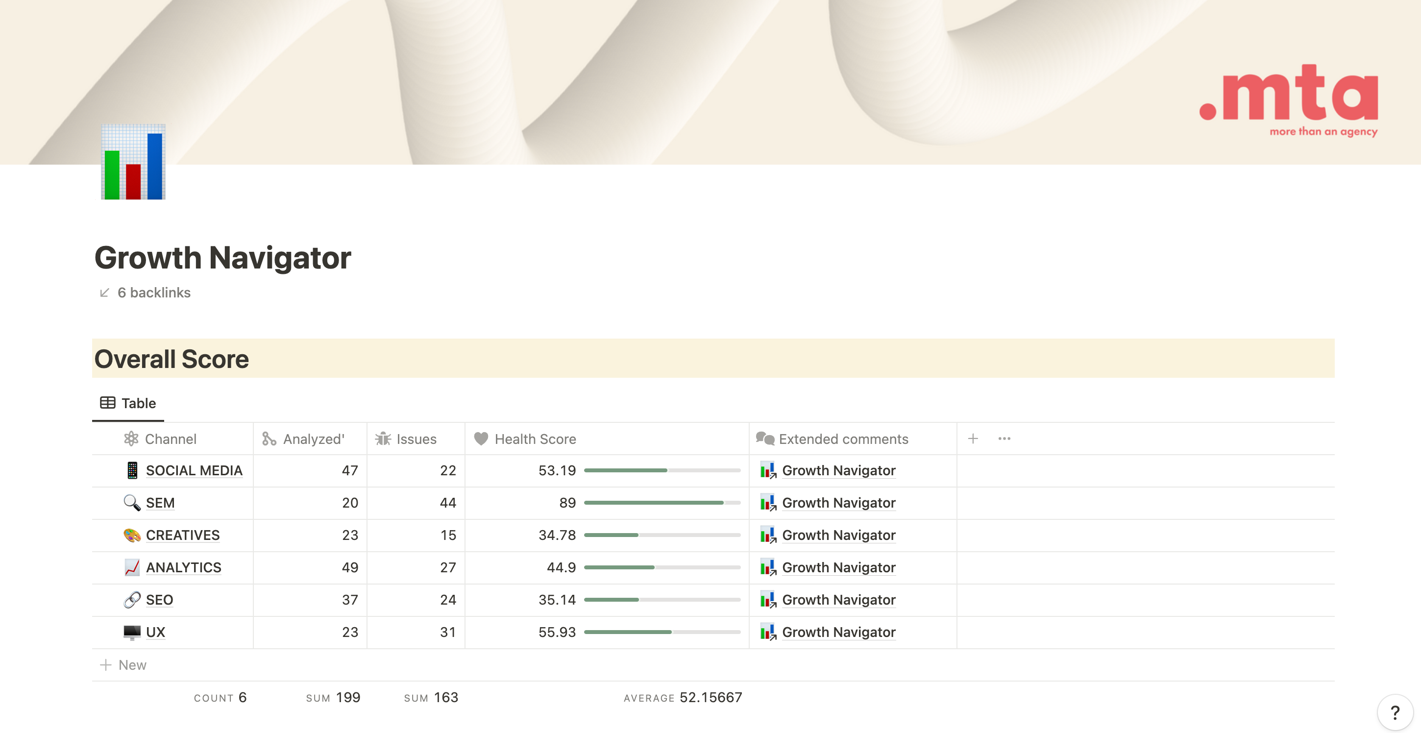1421x733 pixels.
Task: Open the Channel column header menu
Action: click(x=170, y=439)
